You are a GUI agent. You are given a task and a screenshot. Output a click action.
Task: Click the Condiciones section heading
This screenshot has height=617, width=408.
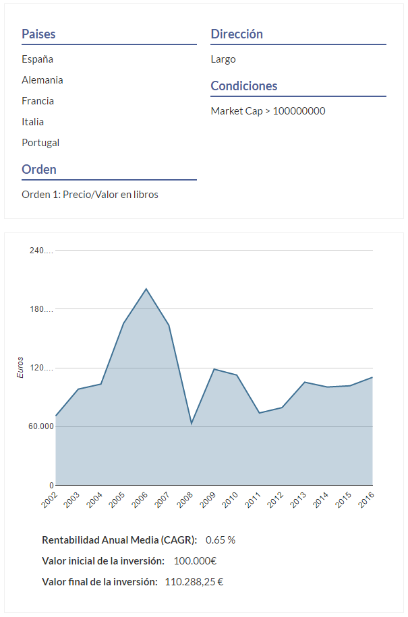244,86
